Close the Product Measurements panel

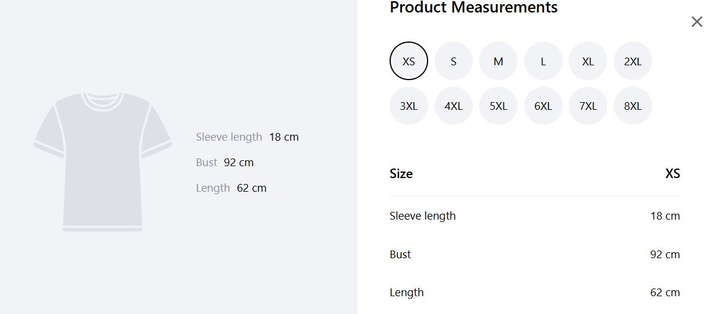(x=697, y=22)
